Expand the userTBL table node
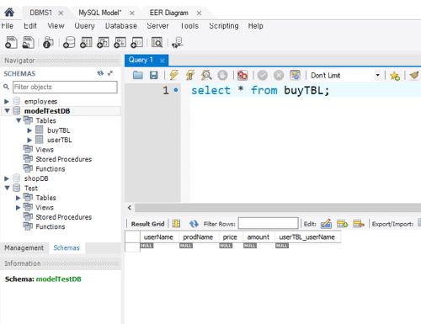Viewport: 421px width, 324px height. tap(29, 140)
